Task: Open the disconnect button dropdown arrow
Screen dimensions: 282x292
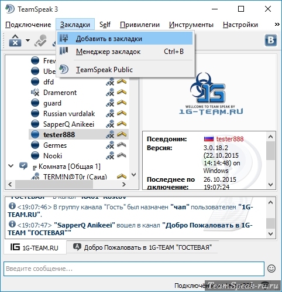Action: coord(27,40)
